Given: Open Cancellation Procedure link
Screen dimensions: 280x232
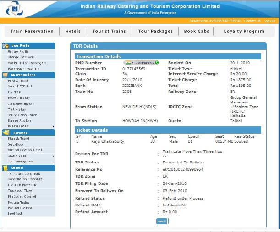Looking at the screenshot, I should pos(25,179).
